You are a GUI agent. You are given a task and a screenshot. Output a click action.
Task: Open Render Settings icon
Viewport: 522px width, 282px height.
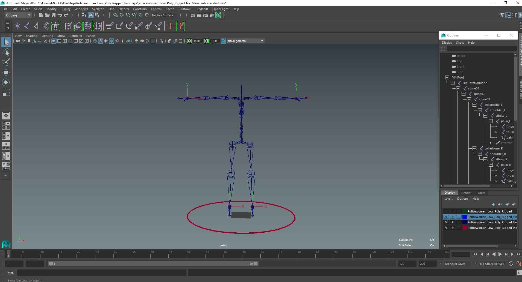coord(212,15)
